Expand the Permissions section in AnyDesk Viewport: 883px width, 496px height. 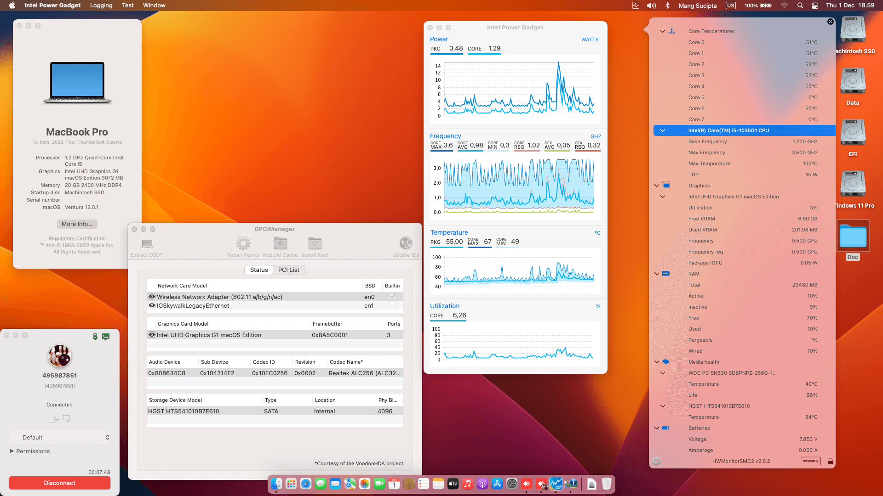[12, 451]
